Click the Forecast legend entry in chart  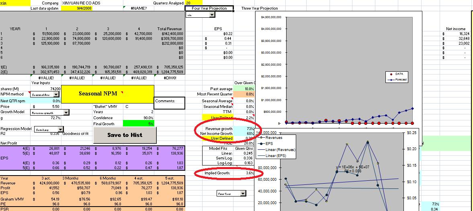pos(399,80)
